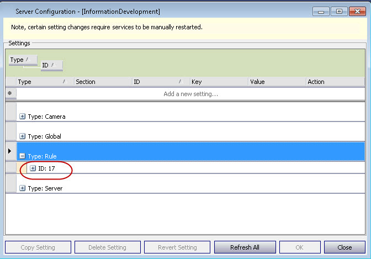Click the new-row asterisk icon

[x=9, y=94]
